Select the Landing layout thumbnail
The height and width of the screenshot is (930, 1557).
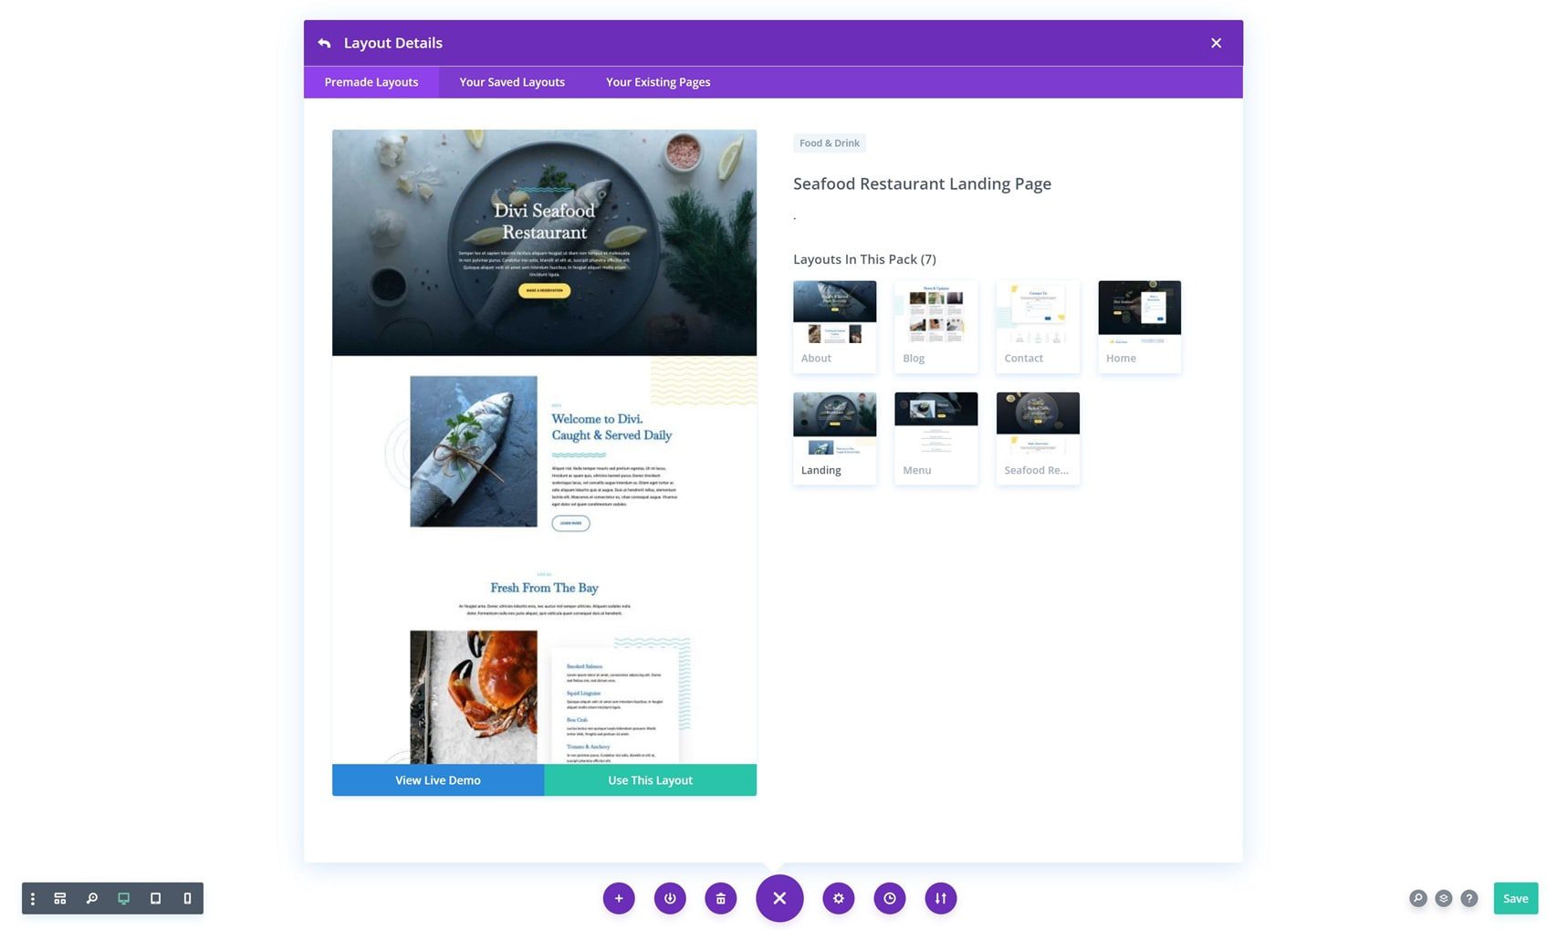834,438
